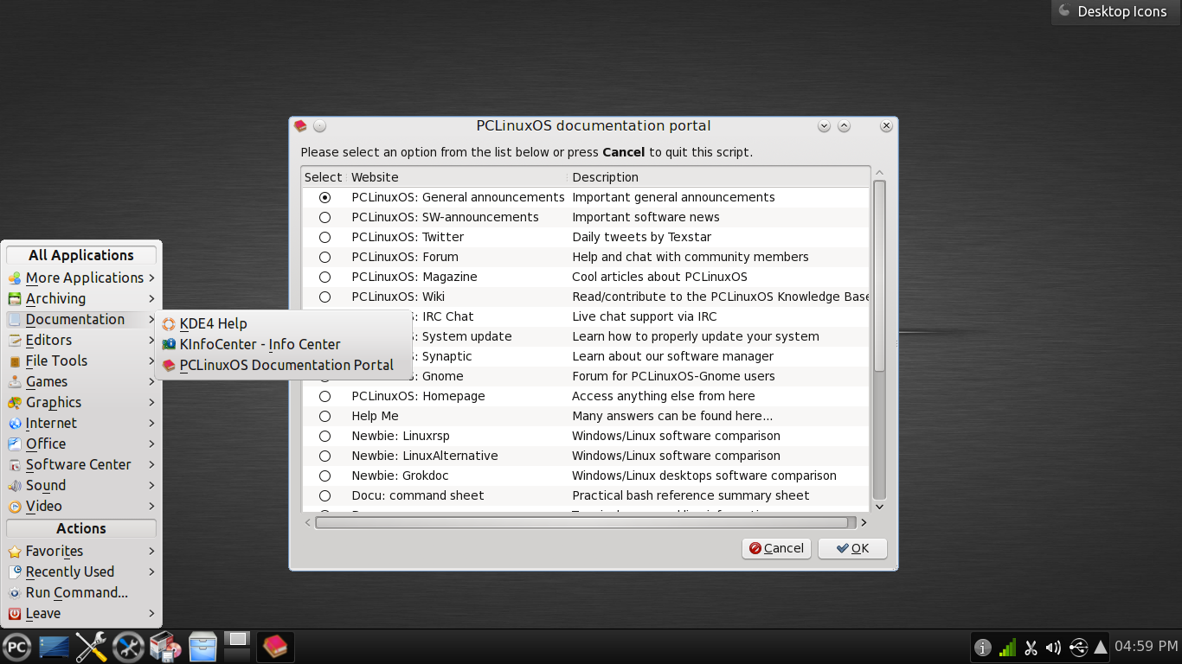Click the Internet globe icon in the menu
Image resolution: width=1182 pixels, height=664 pixels.
[x=15, y=424]
